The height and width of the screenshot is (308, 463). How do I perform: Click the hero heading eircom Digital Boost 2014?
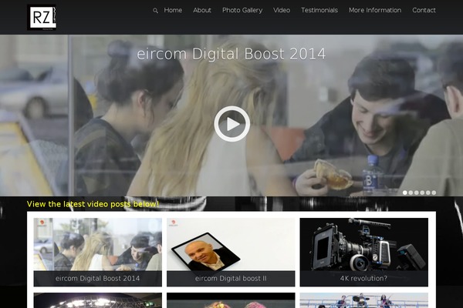[231, 54]
